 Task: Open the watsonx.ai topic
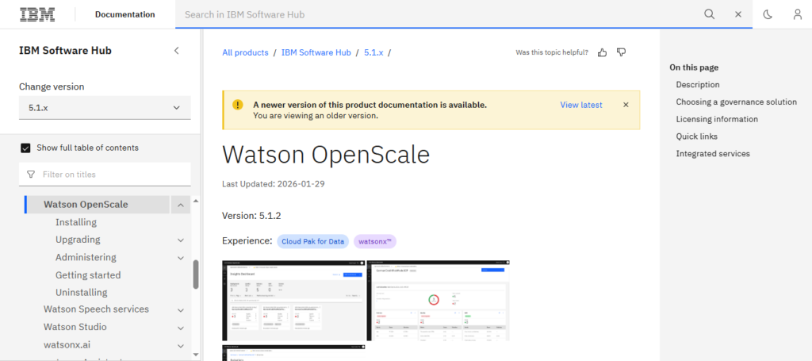click(x=60, y=344)
